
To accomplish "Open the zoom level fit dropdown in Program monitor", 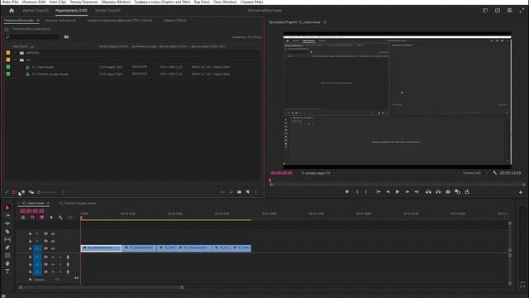I will tap(317, 173).
